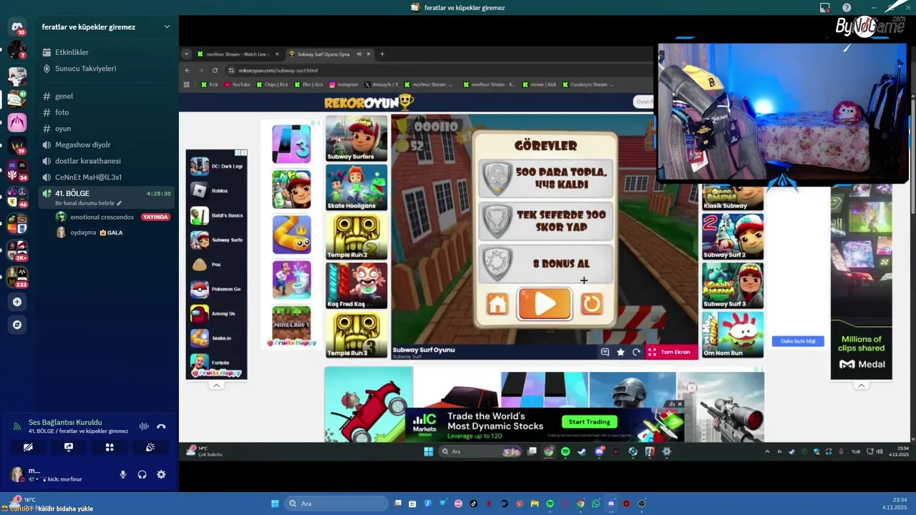Open the server with the 19 notification badge
The height and width of the screenshot is (515, 916).
[17, 146]
